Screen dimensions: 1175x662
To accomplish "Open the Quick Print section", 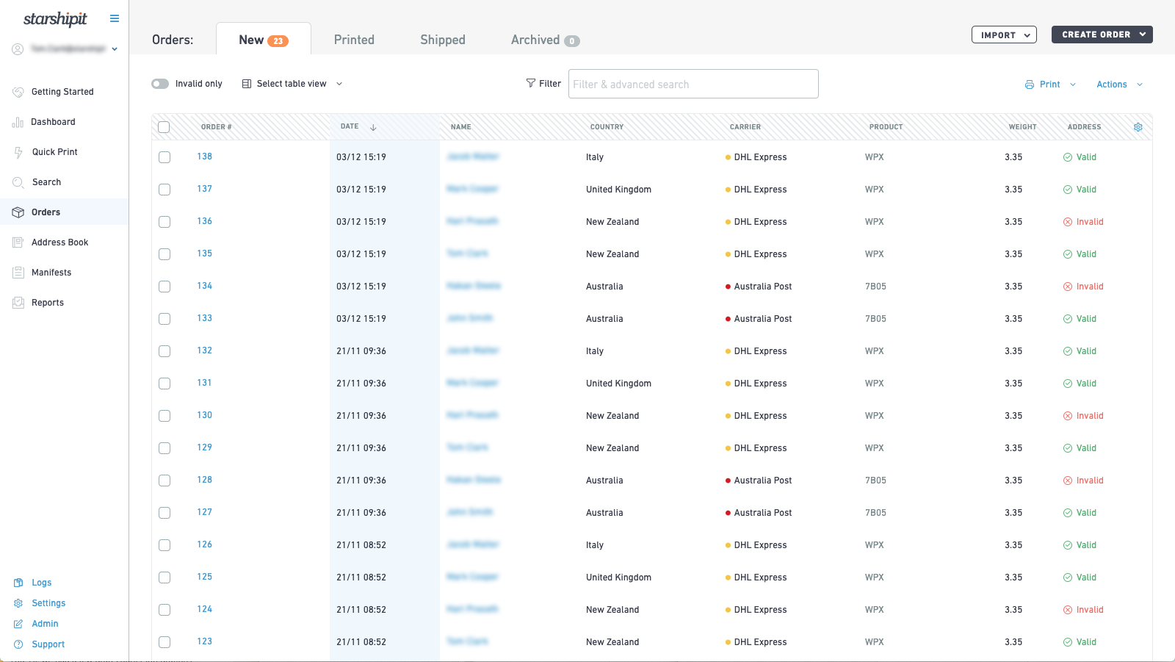I will [x=55, y=152].
